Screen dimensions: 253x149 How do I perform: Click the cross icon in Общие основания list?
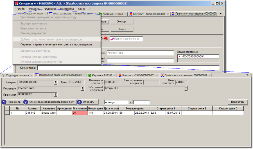179,56
